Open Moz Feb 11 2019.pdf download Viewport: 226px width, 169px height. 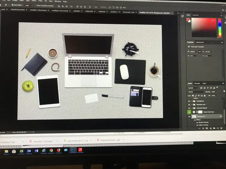43,141
